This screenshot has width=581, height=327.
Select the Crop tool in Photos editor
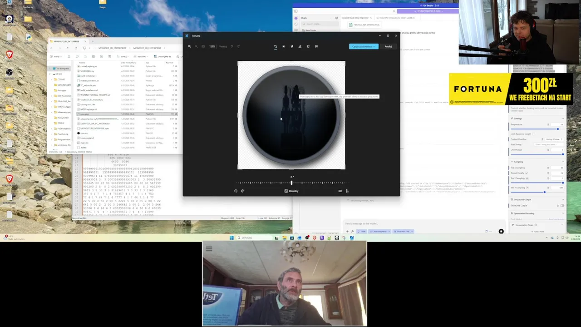pyautogui.click(x=276, y=46)
